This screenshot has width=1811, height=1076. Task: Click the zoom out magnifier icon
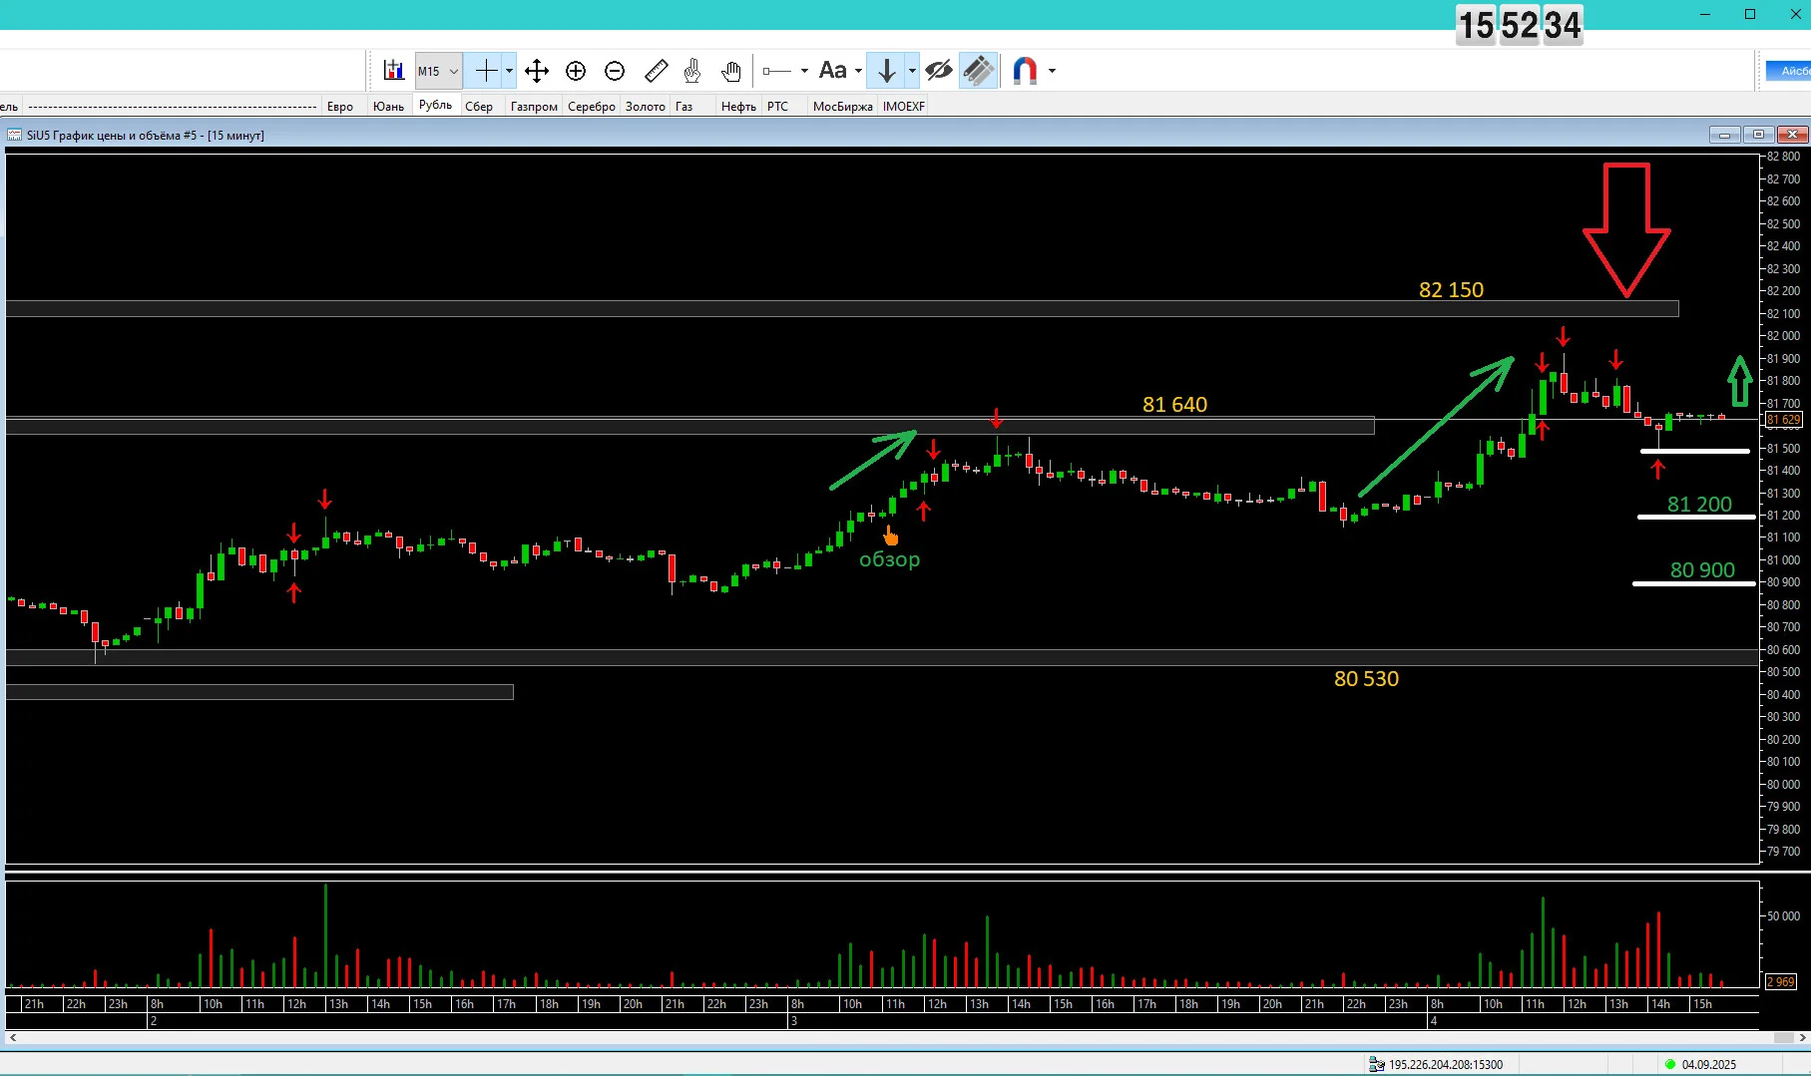pyautogui.click(x=615, y=71)
